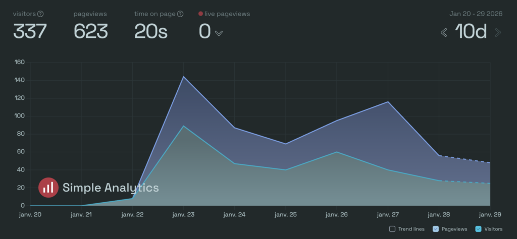
Task: Click the Simple Analytics red logo icon
Action: coord(48,188)
